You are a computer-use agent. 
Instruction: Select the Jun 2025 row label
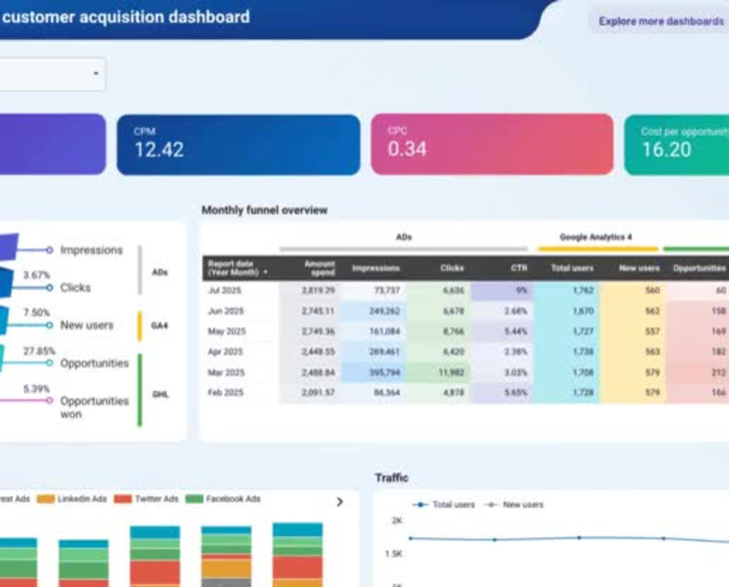(225, 311)
